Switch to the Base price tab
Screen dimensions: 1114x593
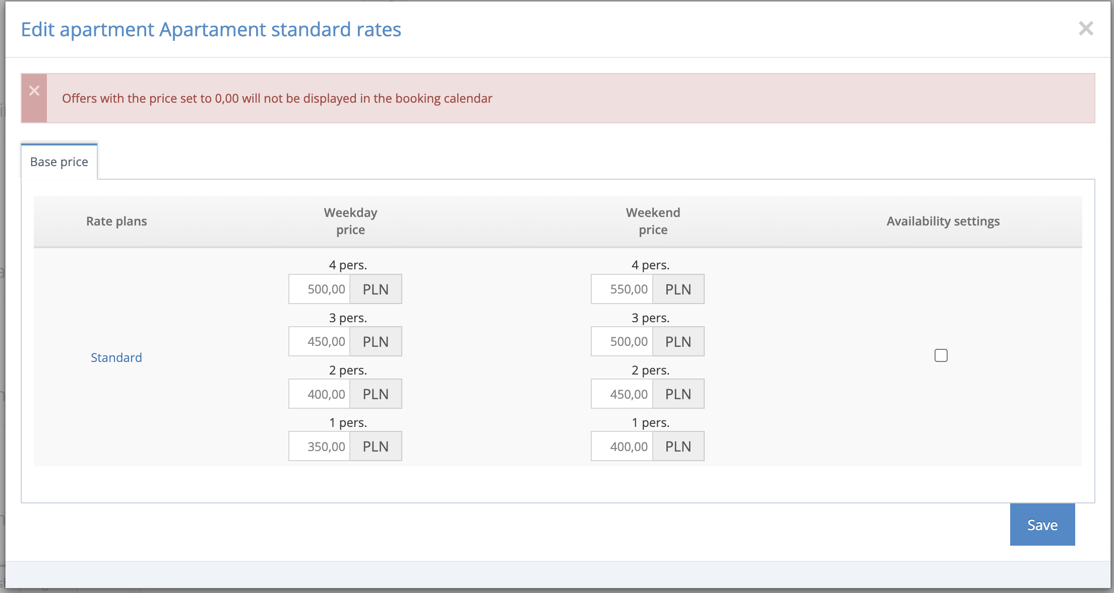click(x=58, y=162)
